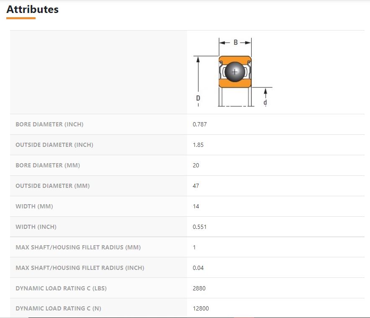Click the 47 outside diameter value
370x318 pixels.
196,186
